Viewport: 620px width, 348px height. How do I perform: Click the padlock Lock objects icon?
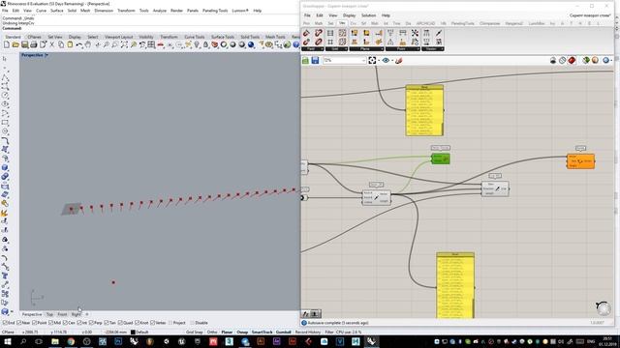tap(205, 45)
